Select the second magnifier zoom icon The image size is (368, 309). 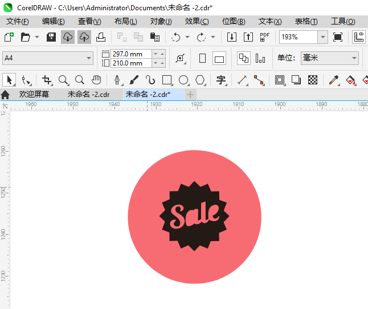(80, 80)
